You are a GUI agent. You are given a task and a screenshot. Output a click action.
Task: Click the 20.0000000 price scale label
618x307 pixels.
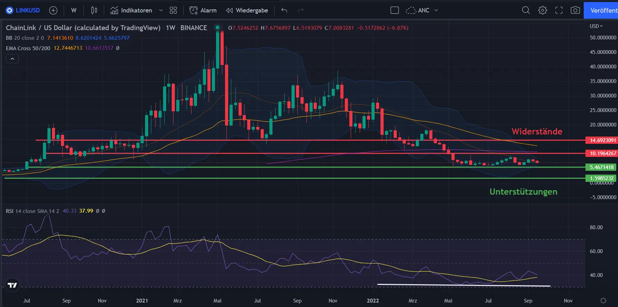[603, 124]
